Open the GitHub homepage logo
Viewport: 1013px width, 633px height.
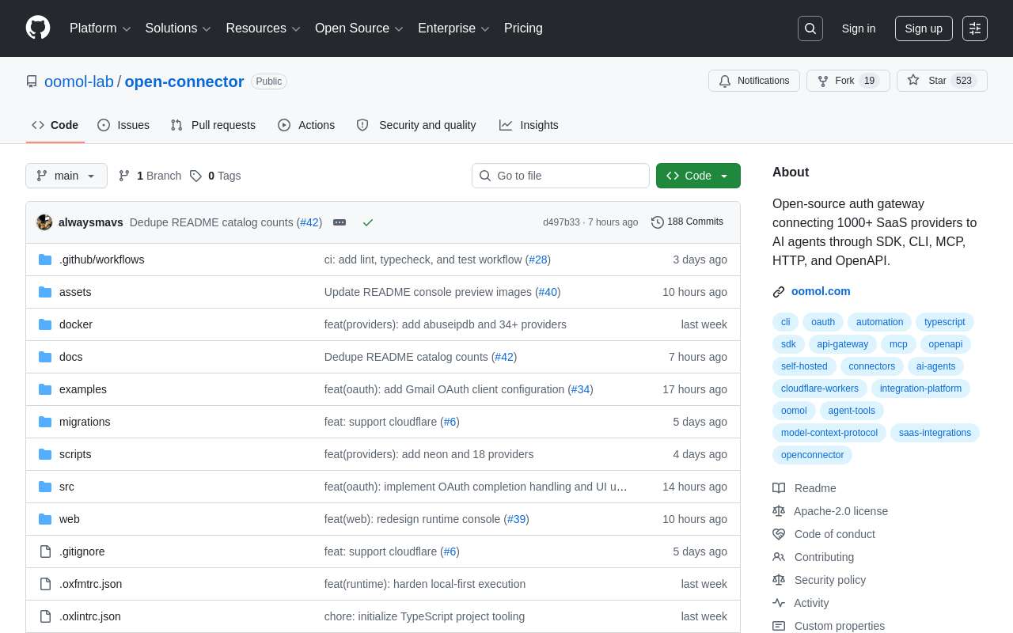[38, 28]
